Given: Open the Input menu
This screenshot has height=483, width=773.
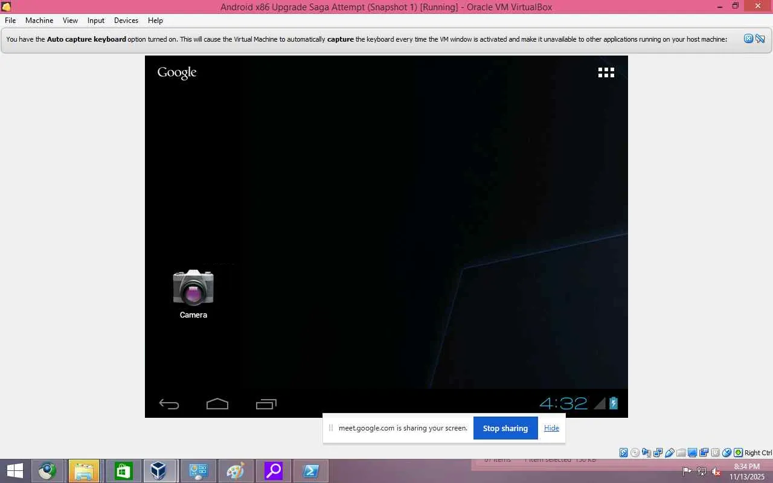Looking at the screenshot, I should (x=96, y=21).
